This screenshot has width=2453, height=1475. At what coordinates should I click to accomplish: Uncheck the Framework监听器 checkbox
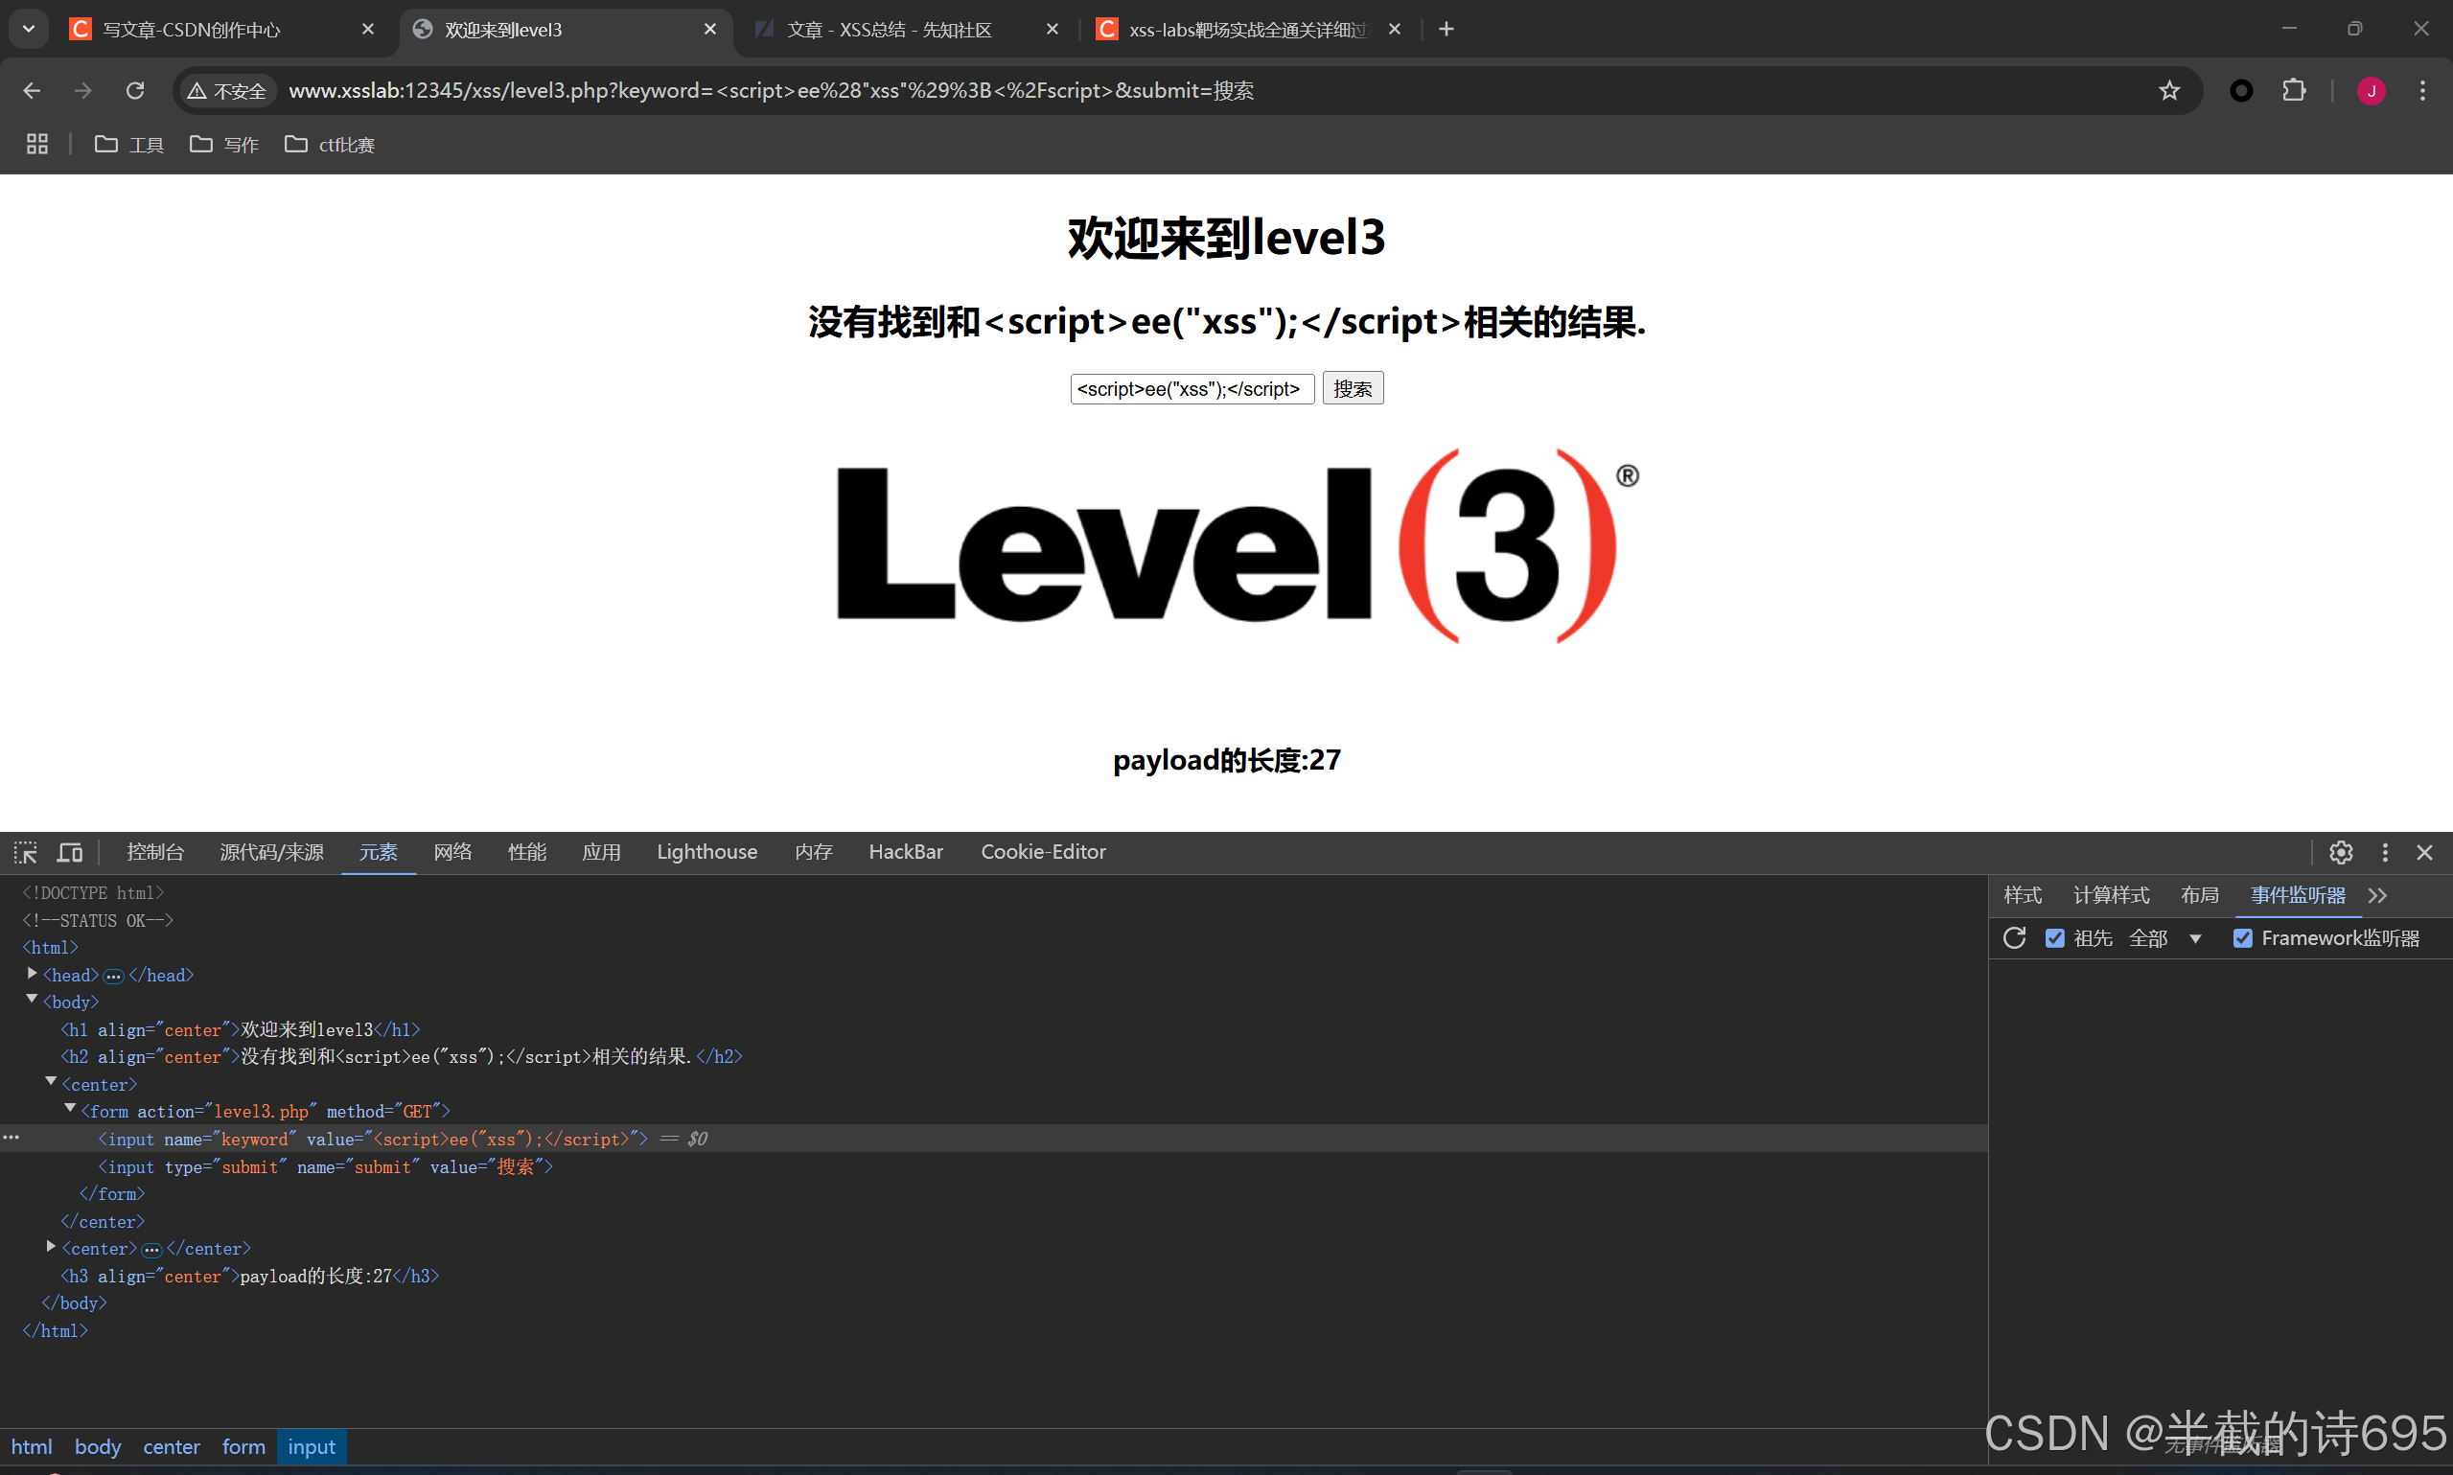[x=2242, y=937]
